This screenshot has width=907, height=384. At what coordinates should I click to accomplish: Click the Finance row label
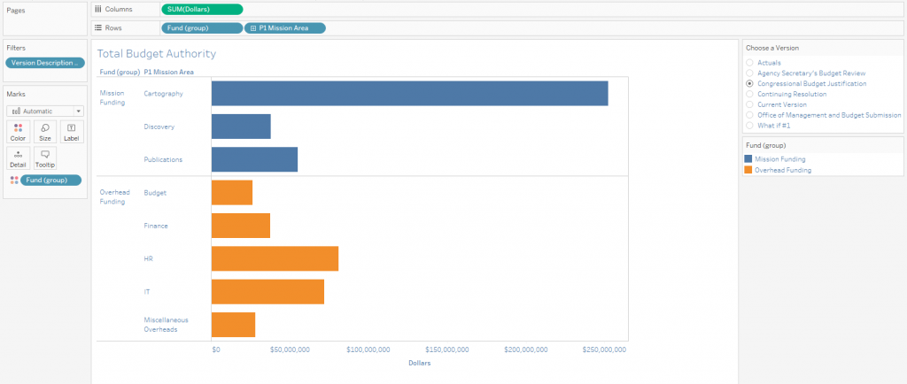[x=156, y=226]
